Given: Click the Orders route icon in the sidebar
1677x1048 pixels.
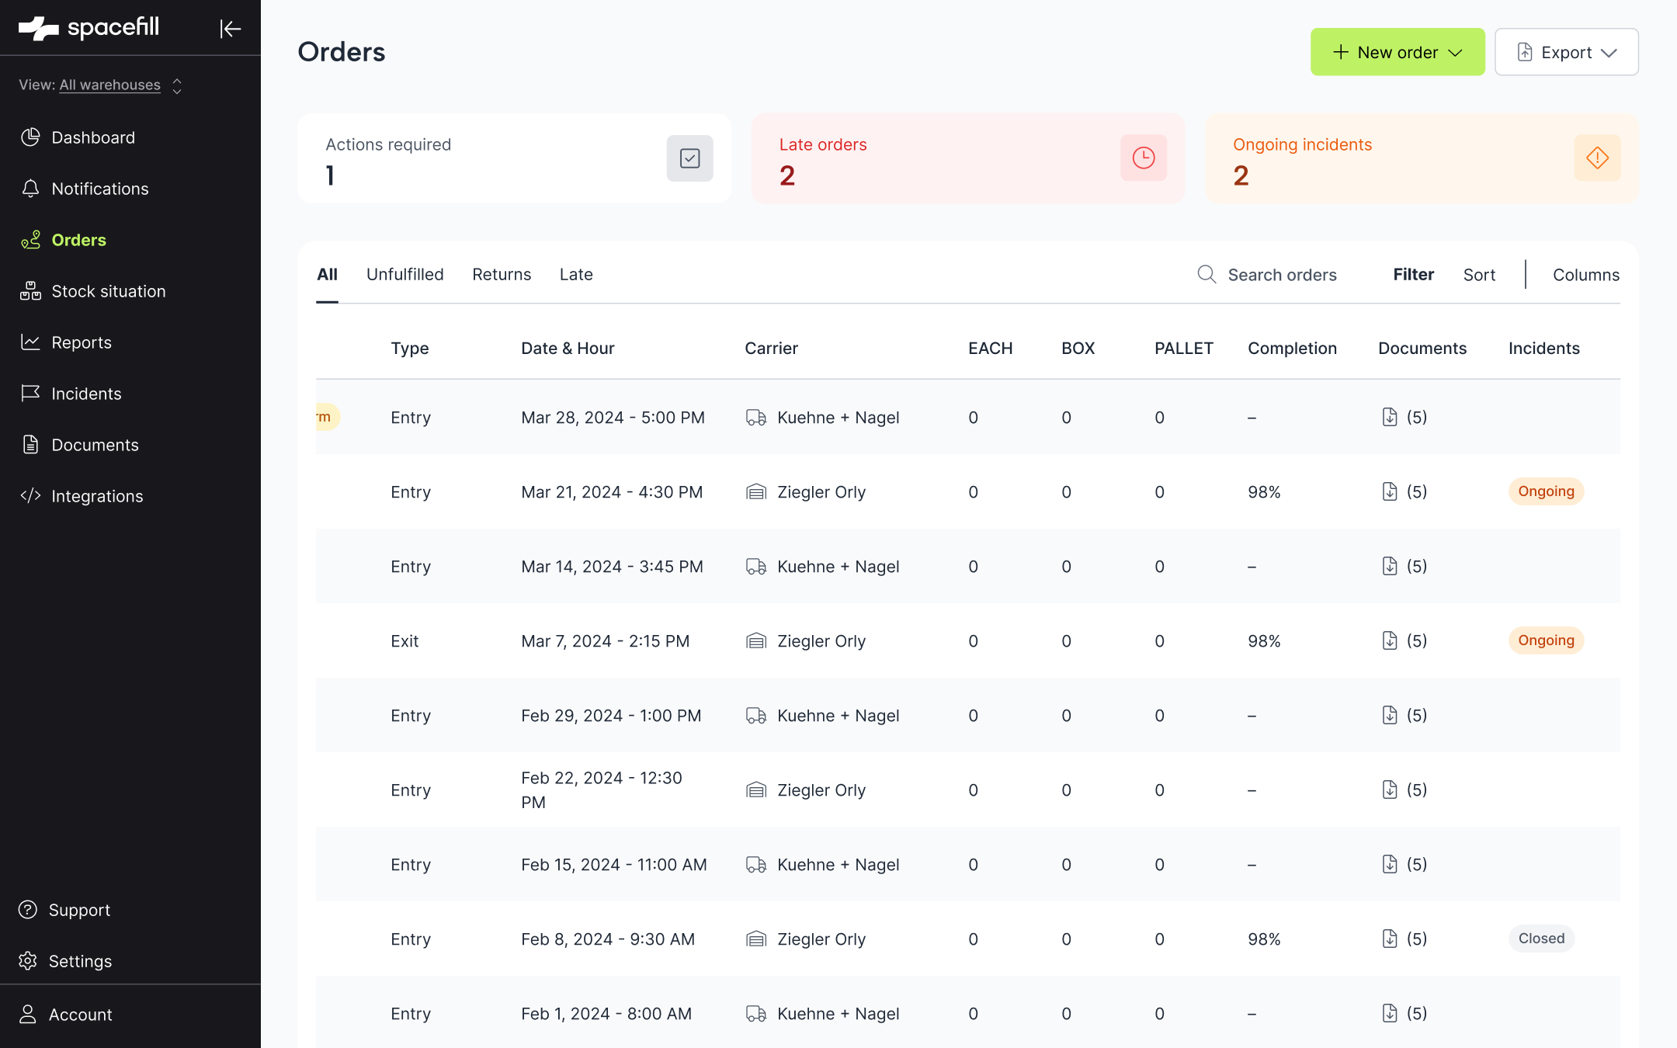Looking at the screenshot, I should (x=30, y=240).
